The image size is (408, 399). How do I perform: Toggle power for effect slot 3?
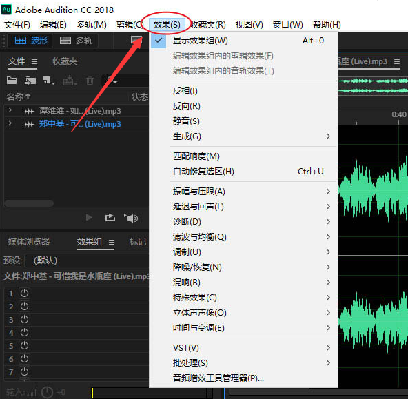coord(24,319)
